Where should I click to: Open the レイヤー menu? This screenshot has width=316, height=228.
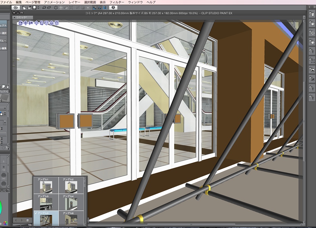[x=74, y=2]
